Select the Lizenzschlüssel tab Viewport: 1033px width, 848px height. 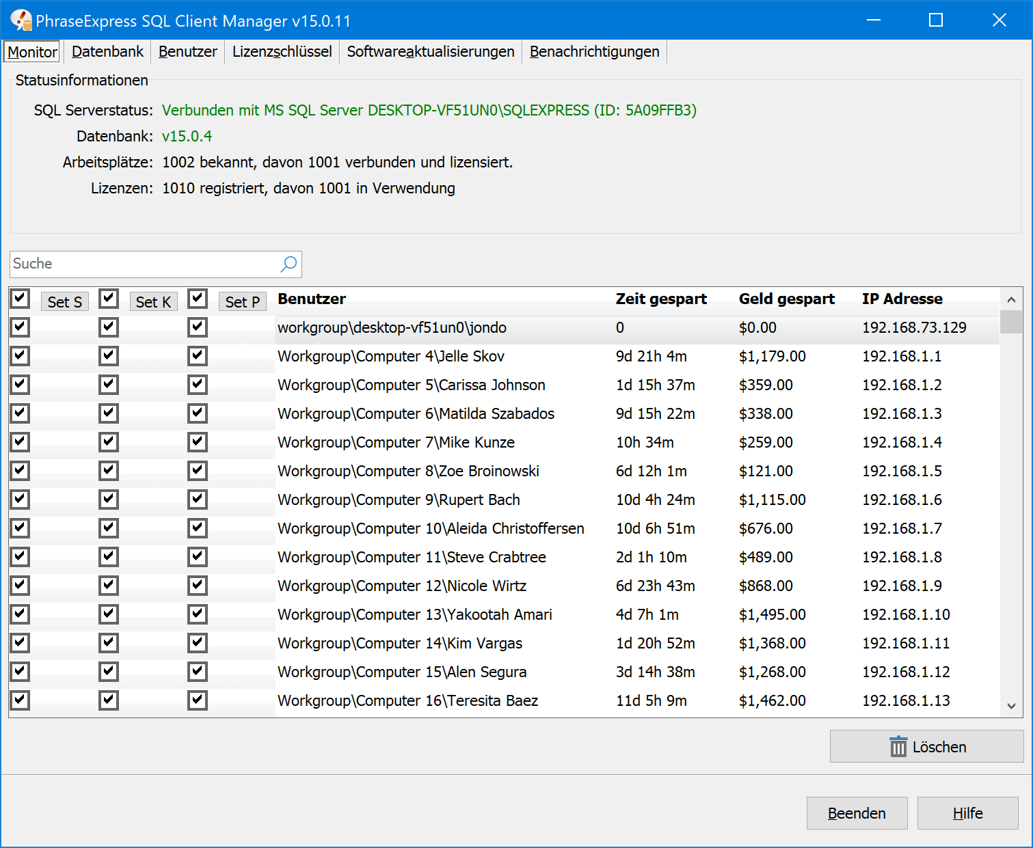[x=282, y=52]
